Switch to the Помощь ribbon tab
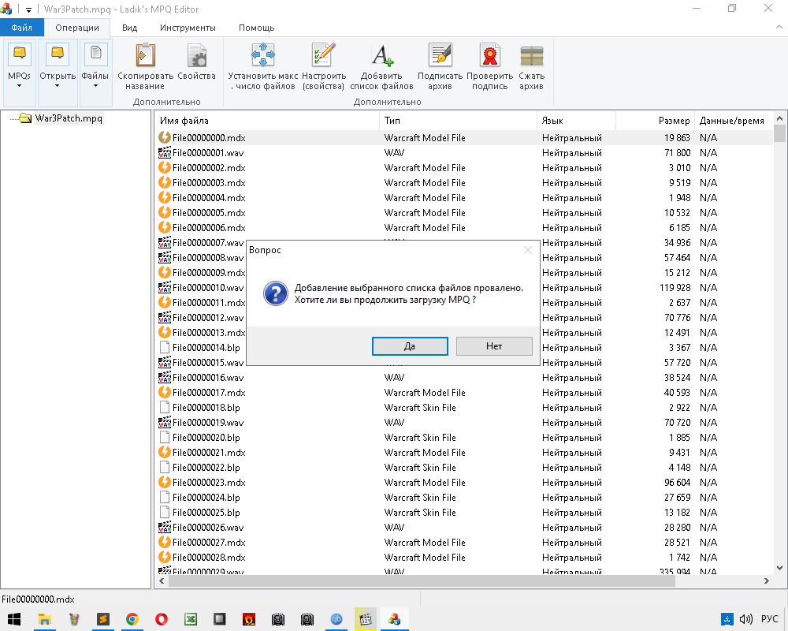The height and width of the screenshot is (631, 788). coord(256,28)
